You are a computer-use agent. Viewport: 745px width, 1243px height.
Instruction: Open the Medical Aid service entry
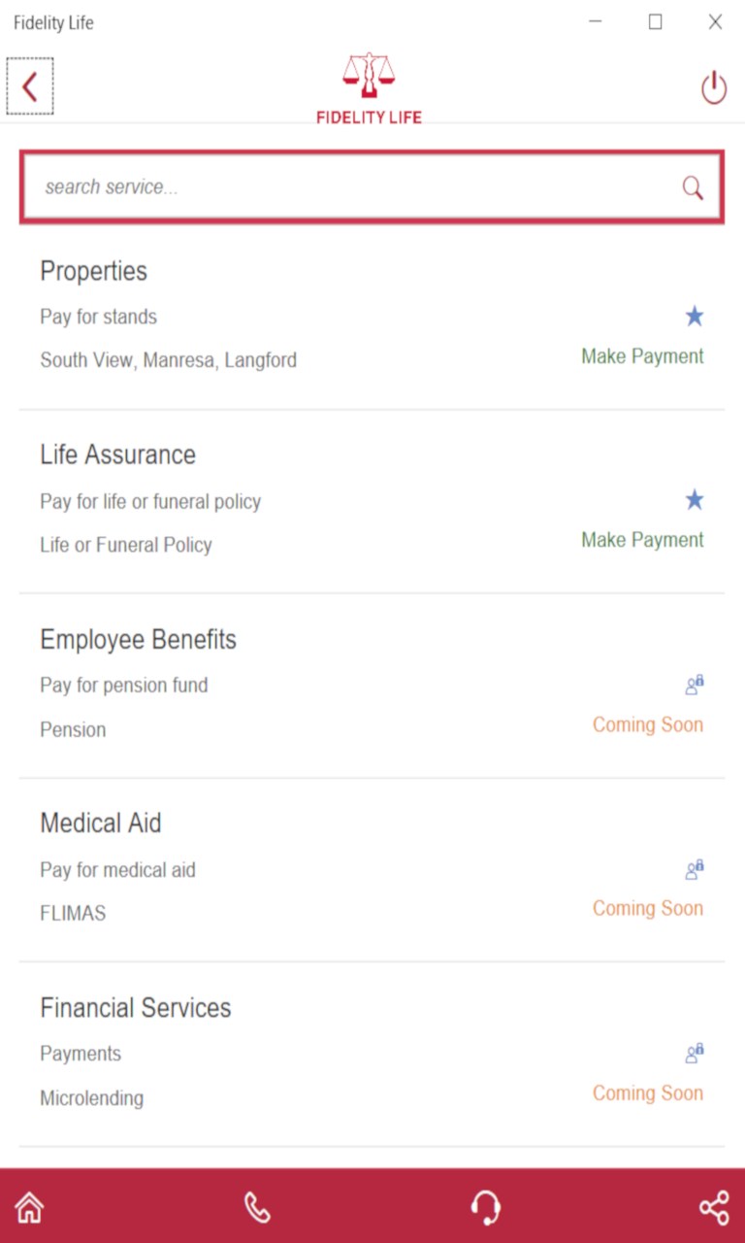(101, 823)
